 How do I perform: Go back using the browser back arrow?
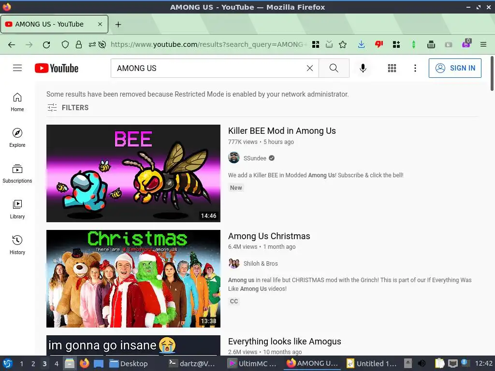[12, 44]
